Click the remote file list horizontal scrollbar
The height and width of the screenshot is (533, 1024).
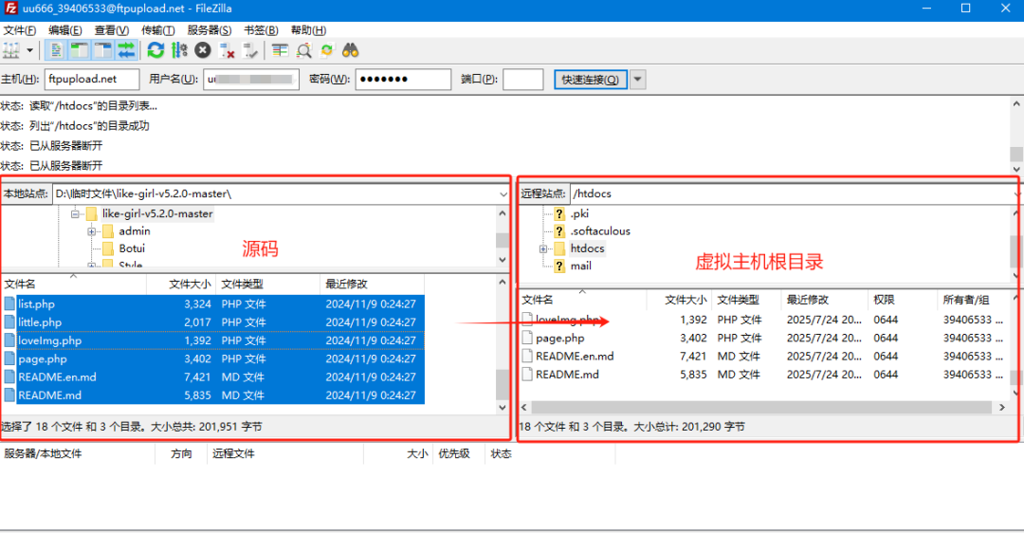[x=759, y=407]
